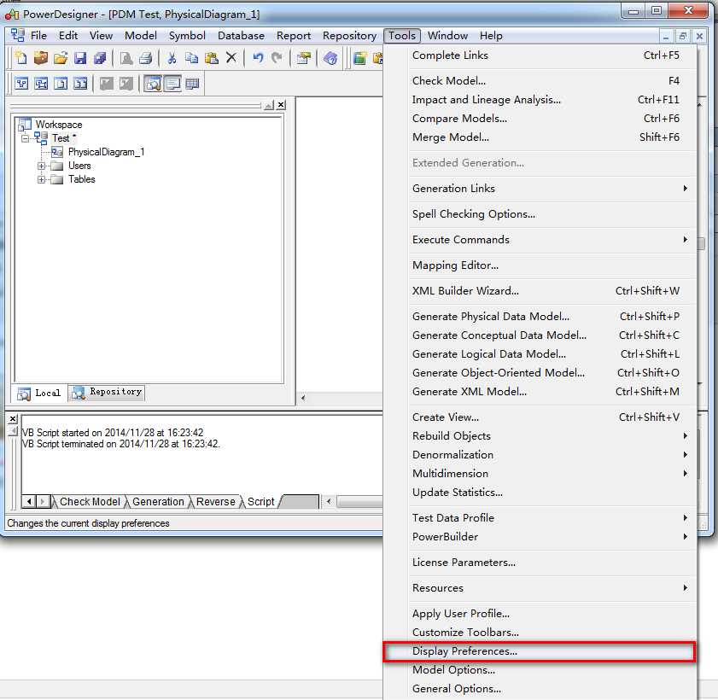Click the Users folder in tree

pyautogui.click(x=79, y=166)
